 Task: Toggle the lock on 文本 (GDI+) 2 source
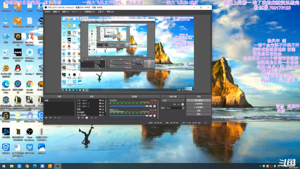tap(103, 106)
